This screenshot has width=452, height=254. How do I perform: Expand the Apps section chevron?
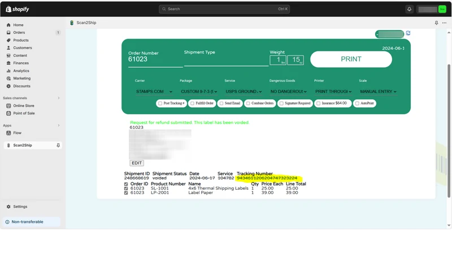[59, 125]
